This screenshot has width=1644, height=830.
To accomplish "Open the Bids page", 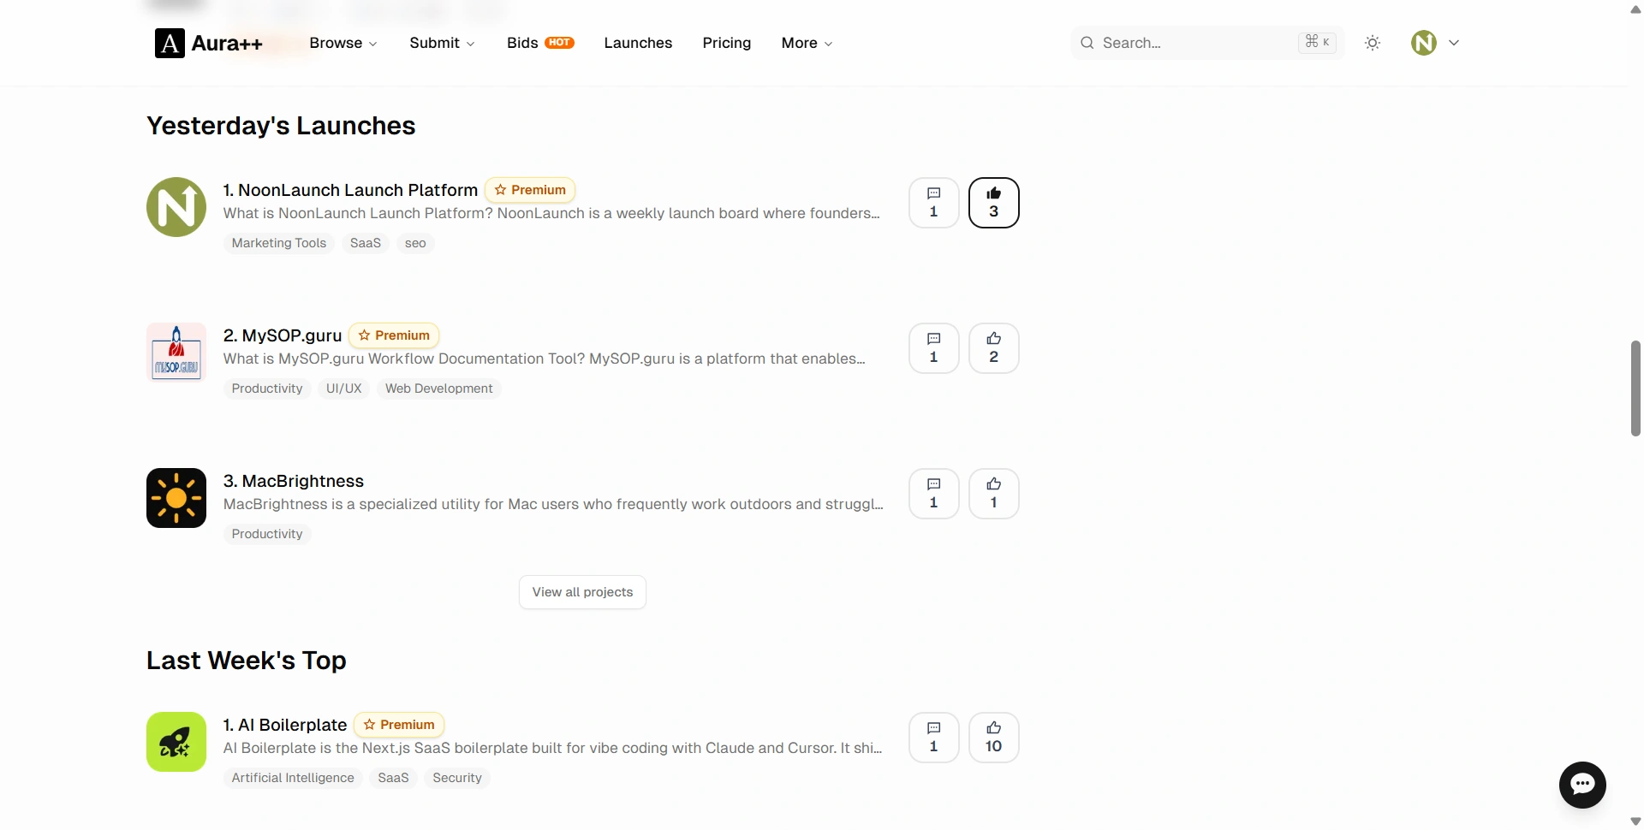I will tap(540, 43).
